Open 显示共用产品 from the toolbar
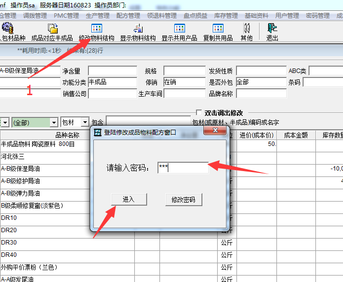 pos(179,32)
